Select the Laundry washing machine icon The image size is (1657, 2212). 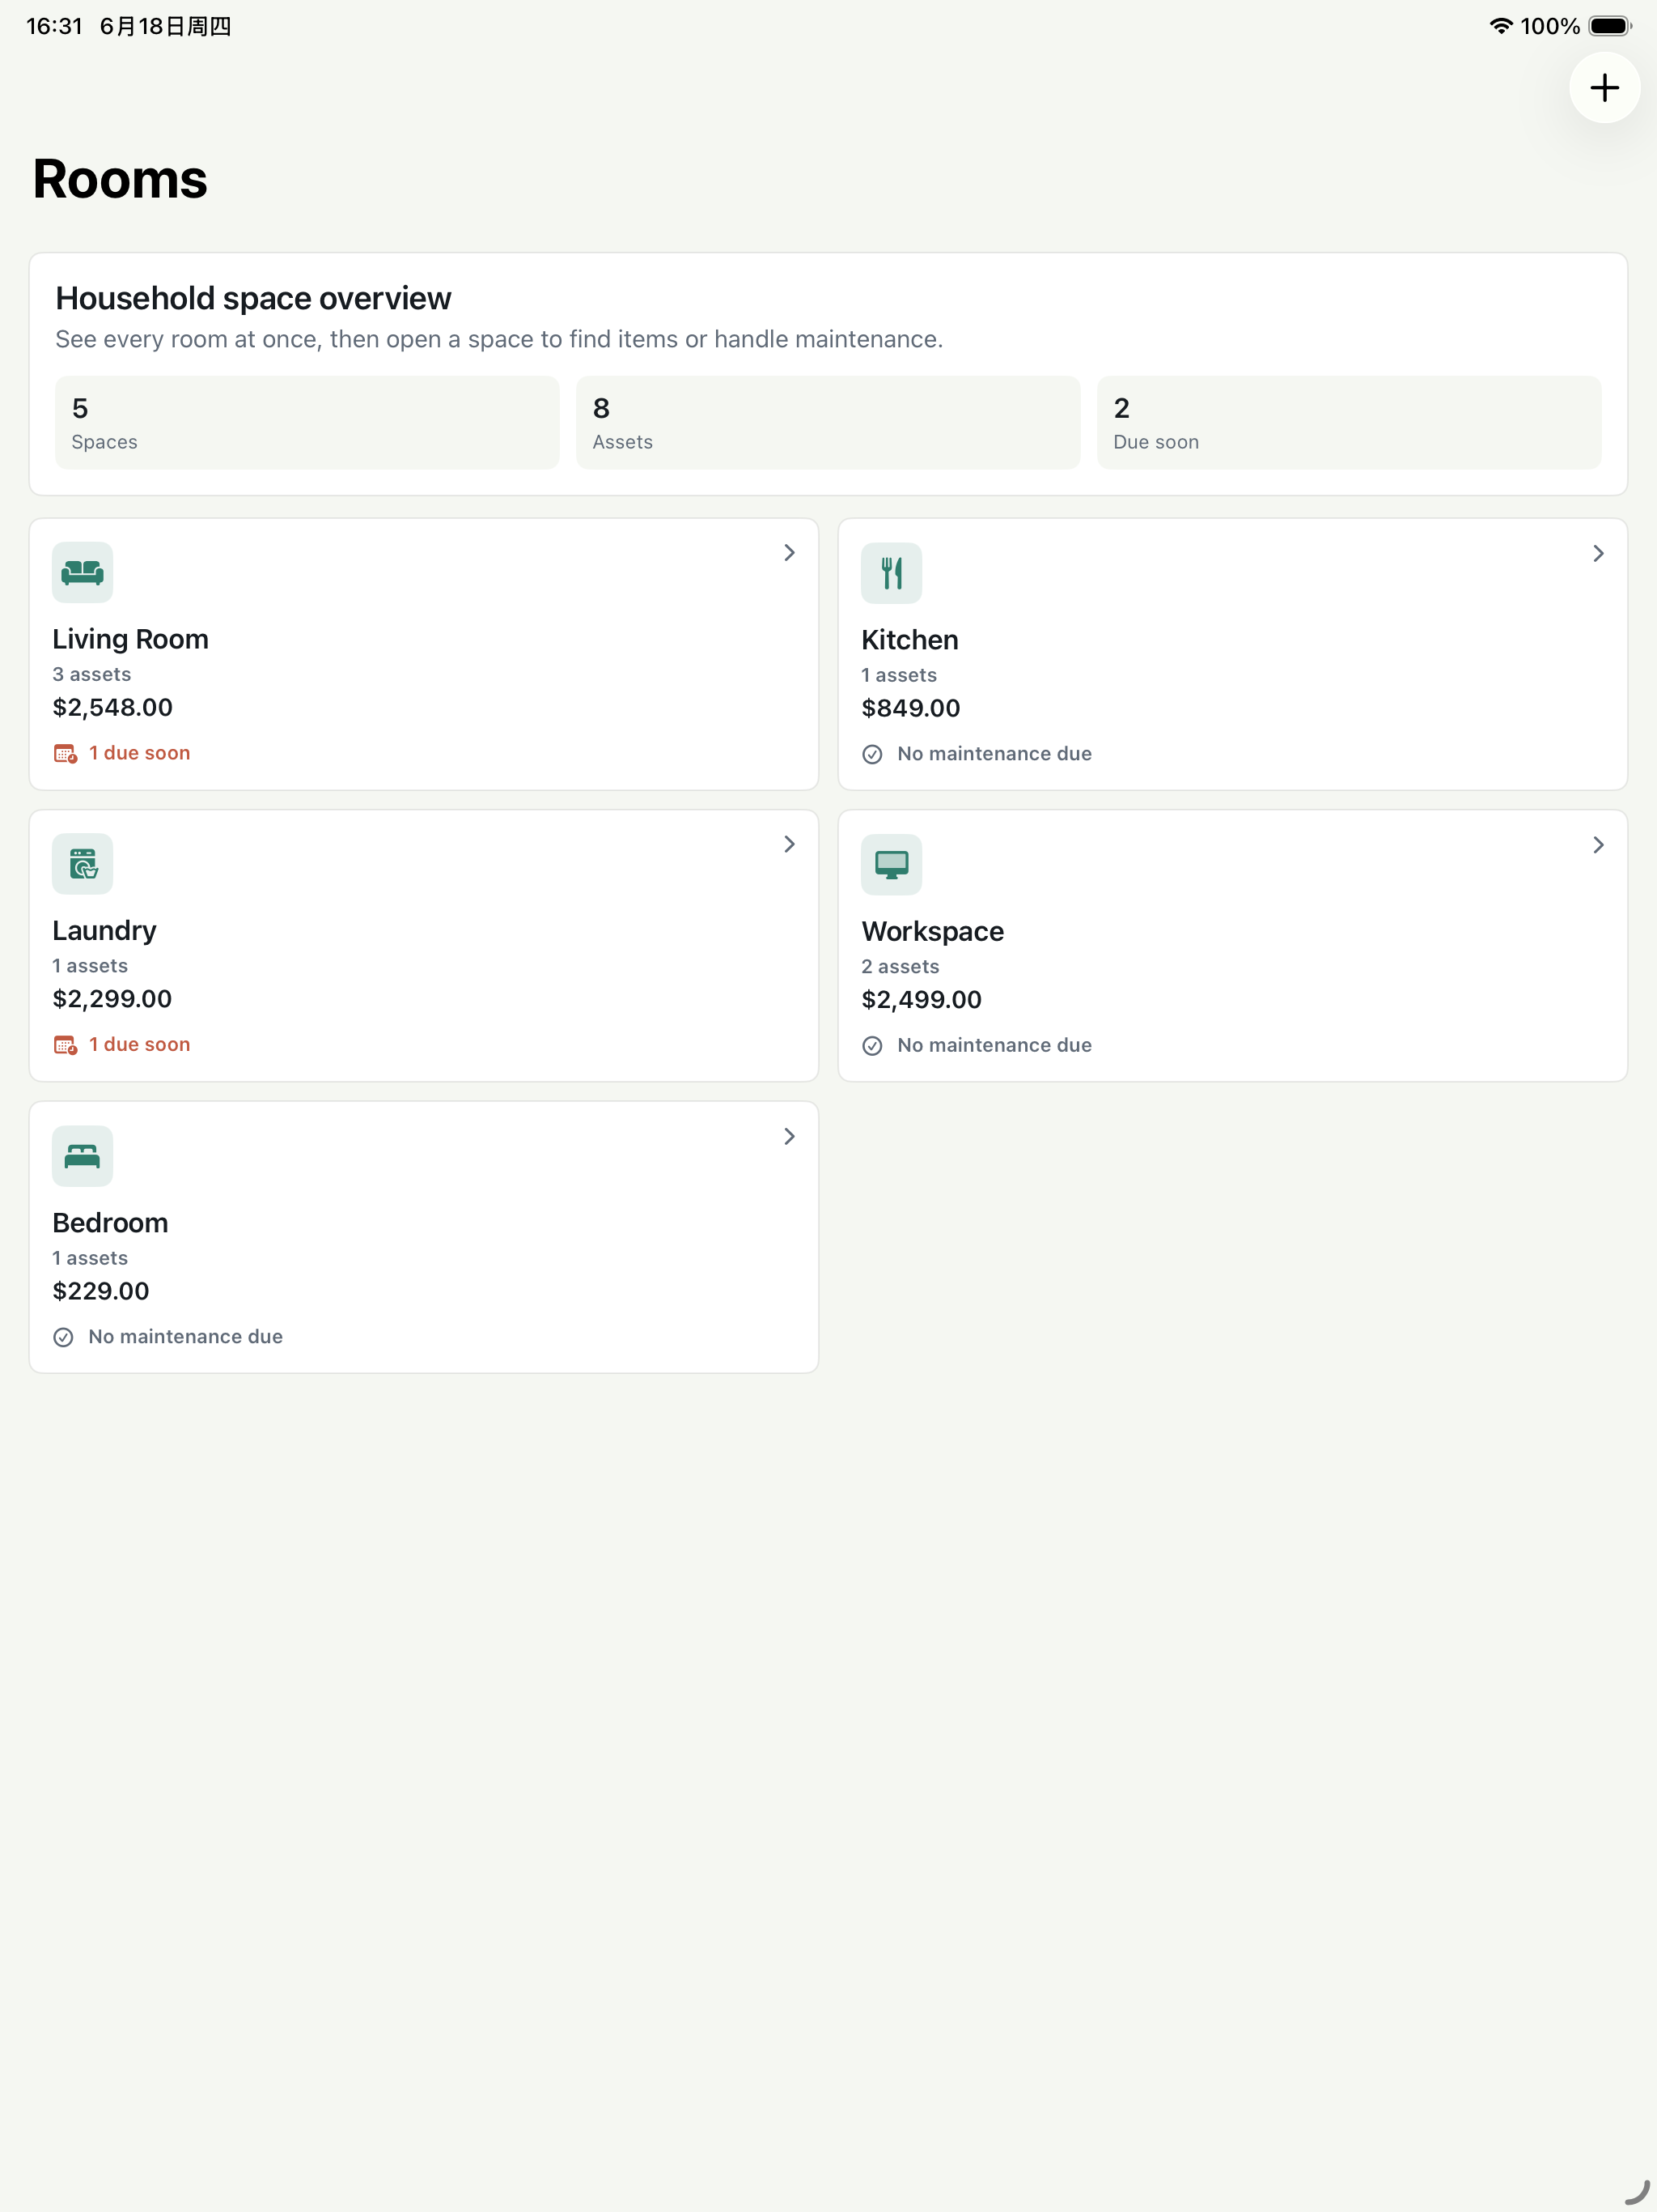(83, 864)
